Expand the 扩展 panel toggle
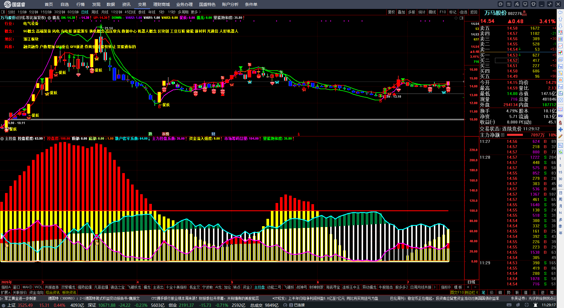 [x=6, y=292]
